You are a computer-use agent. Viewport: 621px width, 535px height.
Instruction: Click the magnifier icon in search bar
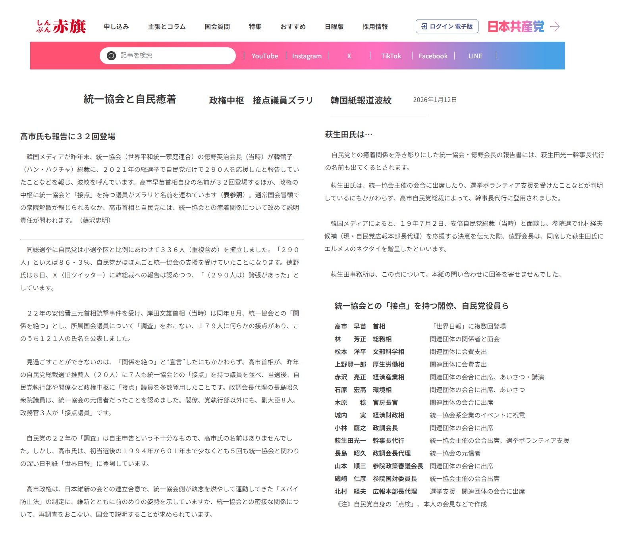112,56
